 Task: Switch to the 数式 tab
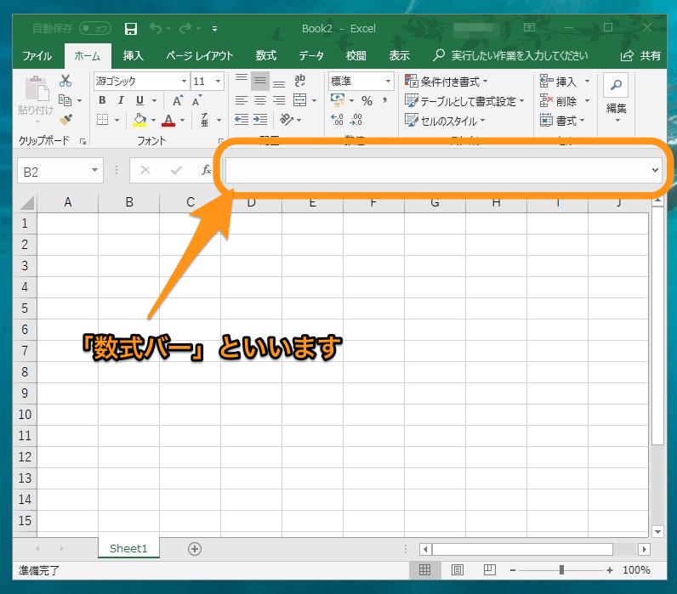tap(265, 55)
